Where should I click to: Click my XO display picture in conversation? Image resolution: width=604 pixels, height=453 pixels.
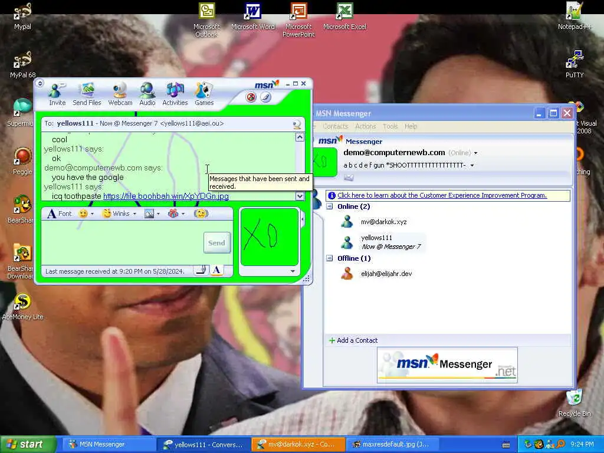[269, 237]
